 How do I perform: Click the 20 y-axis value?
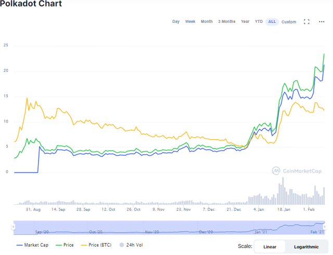[6, 71]
